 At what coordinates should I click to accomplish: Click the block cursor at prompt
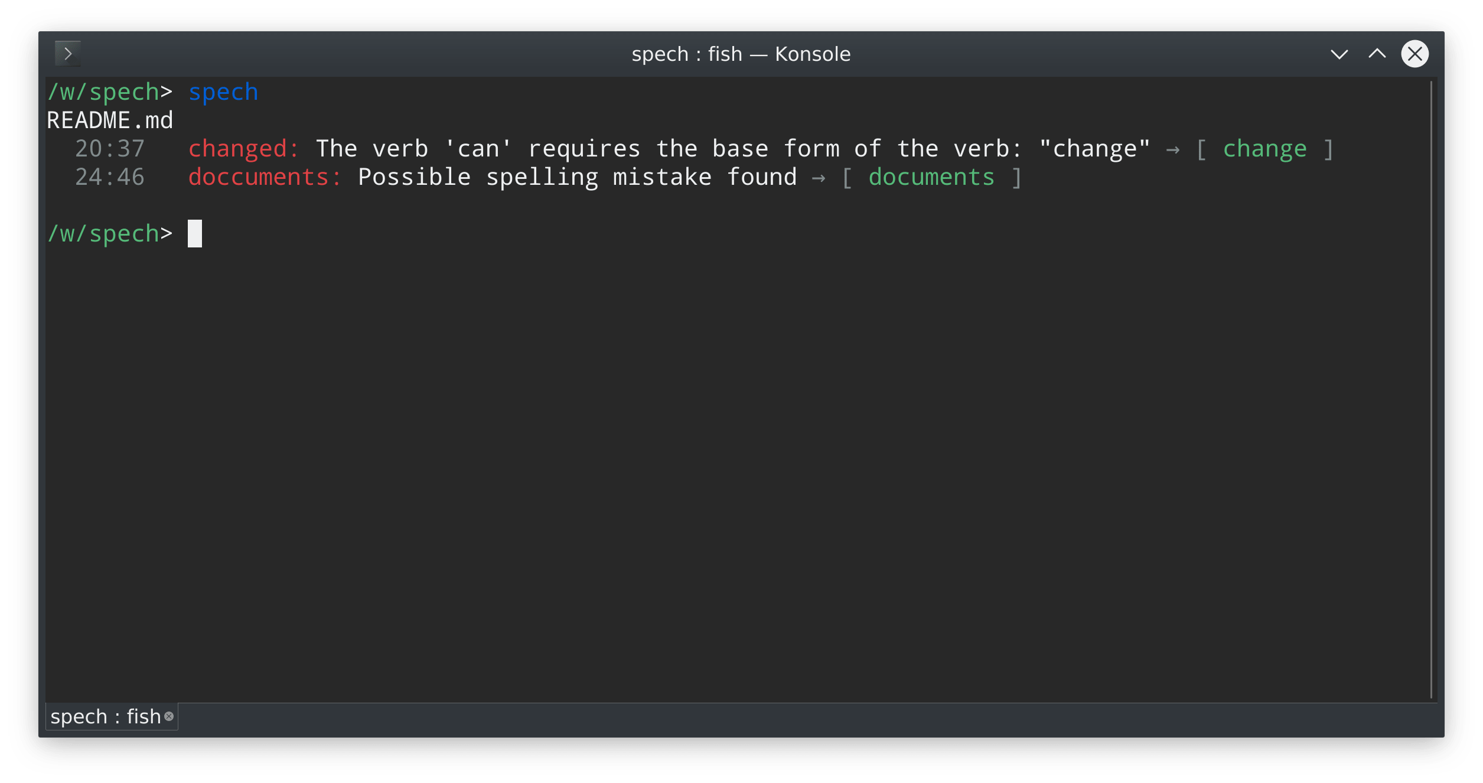(195, 234)
